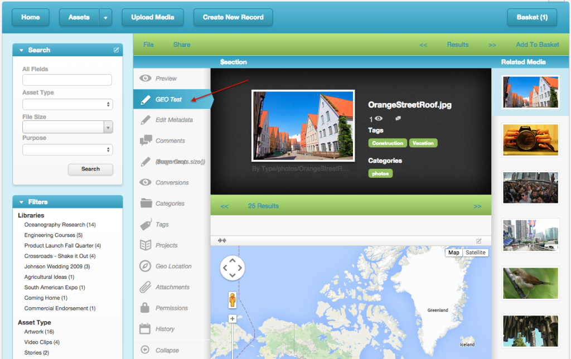The height and width of the screenshot is (359, 571).
Task: Select the camera related media thumbnail
Action: (x=531, y=140)
